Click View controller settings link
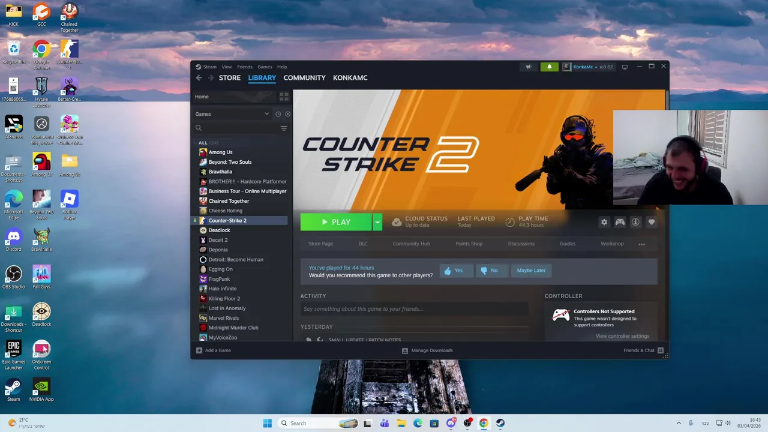 622,336
